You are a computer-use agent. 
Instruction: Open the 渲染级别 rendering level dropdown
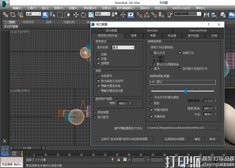point(123,47)
